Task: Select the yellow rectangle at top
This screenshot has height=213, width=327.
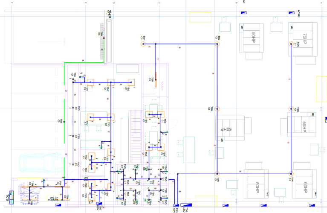Action: click(x=200, y=17)
